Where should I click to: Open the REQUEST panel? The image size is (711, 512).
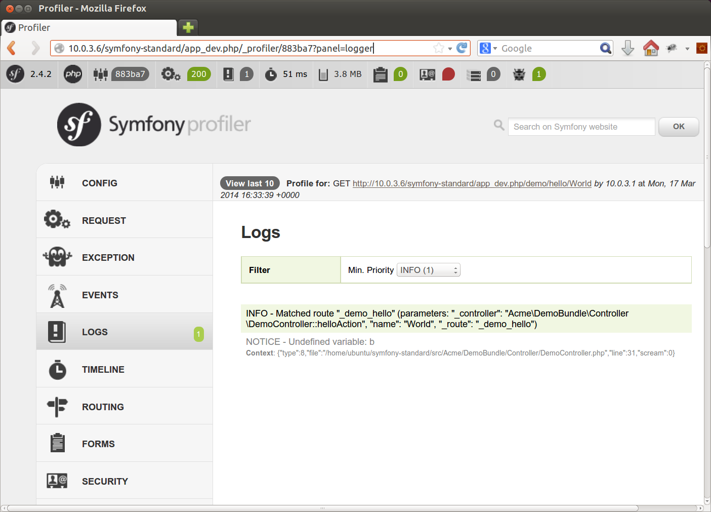[124, 220]
